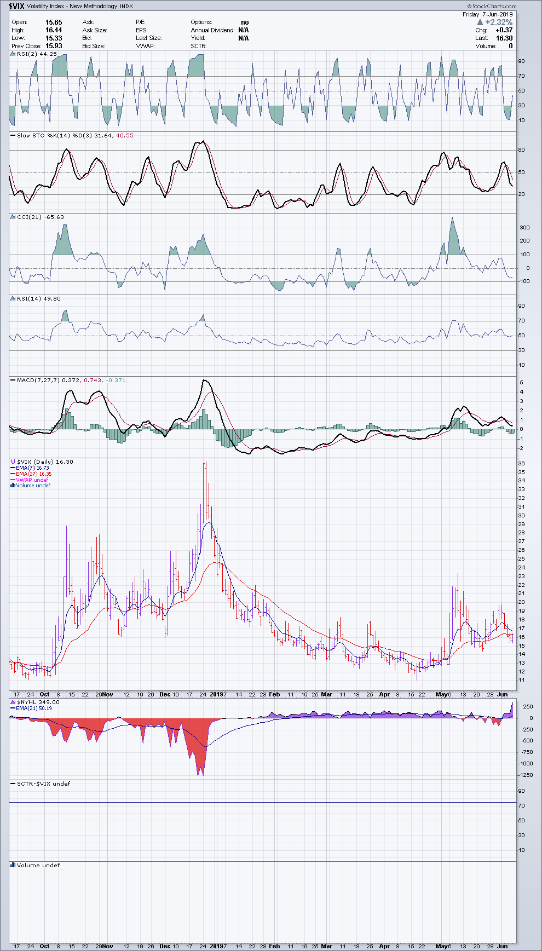Click the Last price value 16.30
Screen dimensions: 542x951
[x=504, y=38]
